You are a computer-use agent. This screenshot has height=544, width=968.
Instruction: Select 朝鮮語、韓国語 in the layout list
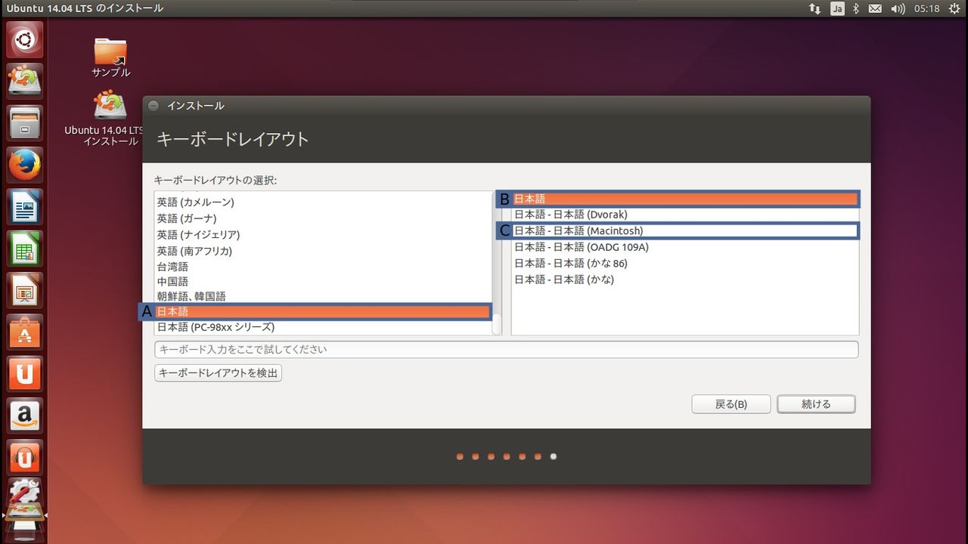click(x=323, y=296)
